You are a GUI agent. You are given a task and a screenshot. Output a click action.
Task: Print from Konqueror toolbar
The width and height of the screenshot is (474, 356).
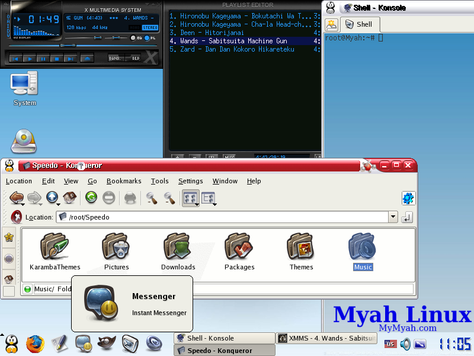pos(130,198)
